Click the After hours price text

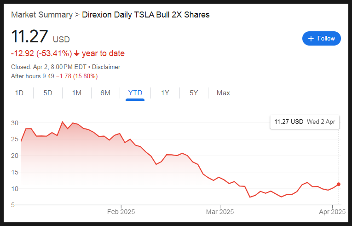click(54, 76)
